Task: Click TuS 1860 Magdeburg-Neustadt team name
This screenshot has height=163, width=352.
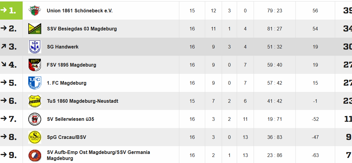Action: (x=83, y=101)
